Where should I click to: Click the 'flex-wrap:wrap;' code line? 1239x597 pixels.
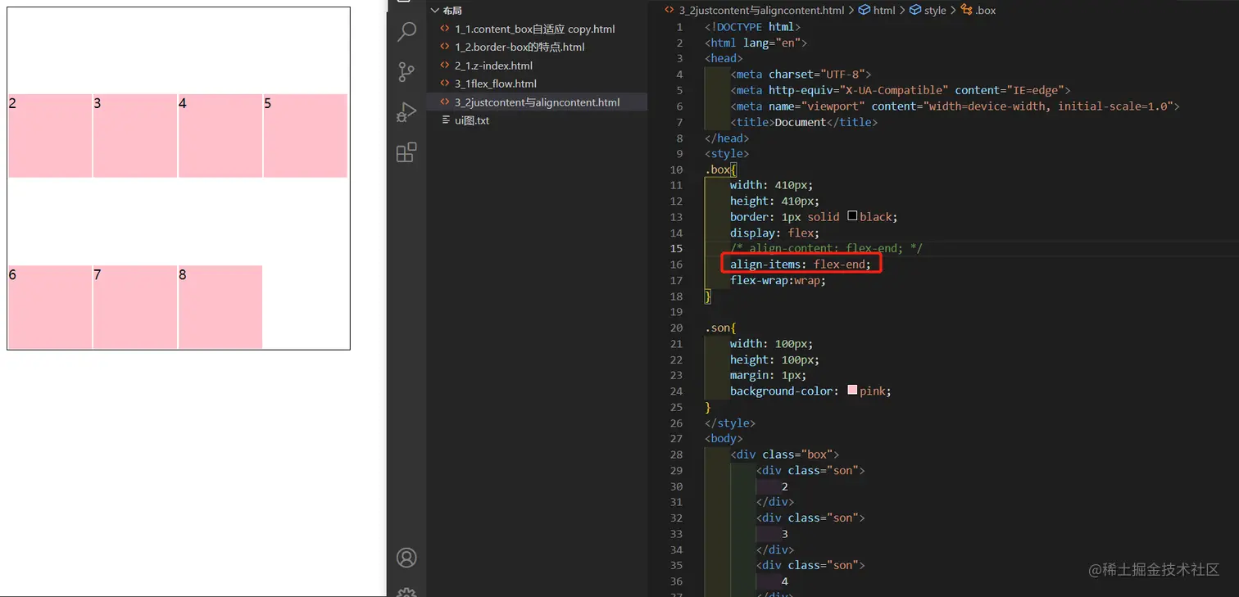778,280
